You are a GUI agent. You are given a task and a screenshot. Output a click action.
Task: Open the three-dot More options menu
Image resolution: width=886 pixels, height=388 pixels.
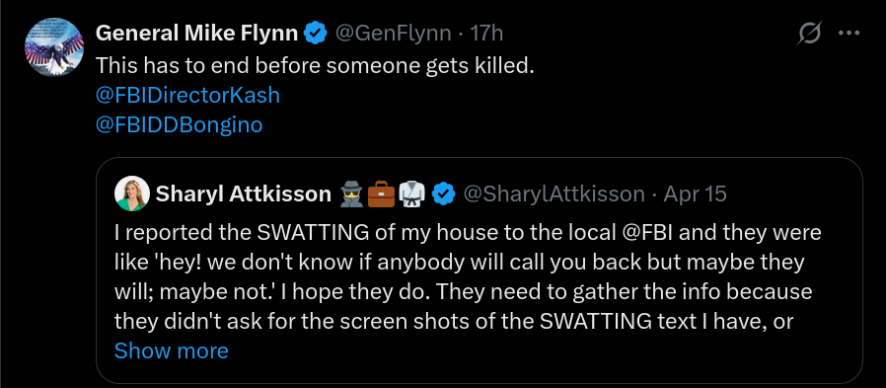click(x=849, y=34)
